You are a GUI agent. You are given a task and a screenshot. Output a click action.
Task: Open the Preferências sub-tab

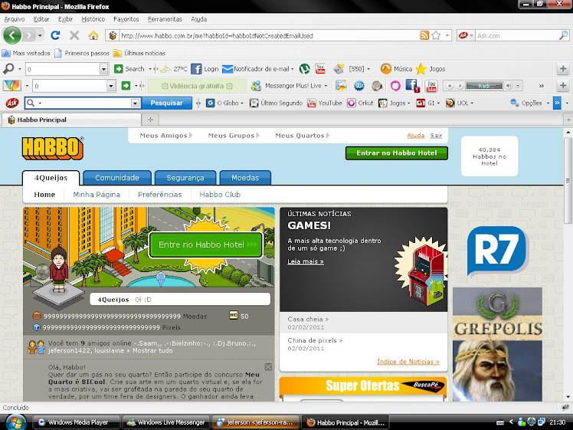coord(159,195)
